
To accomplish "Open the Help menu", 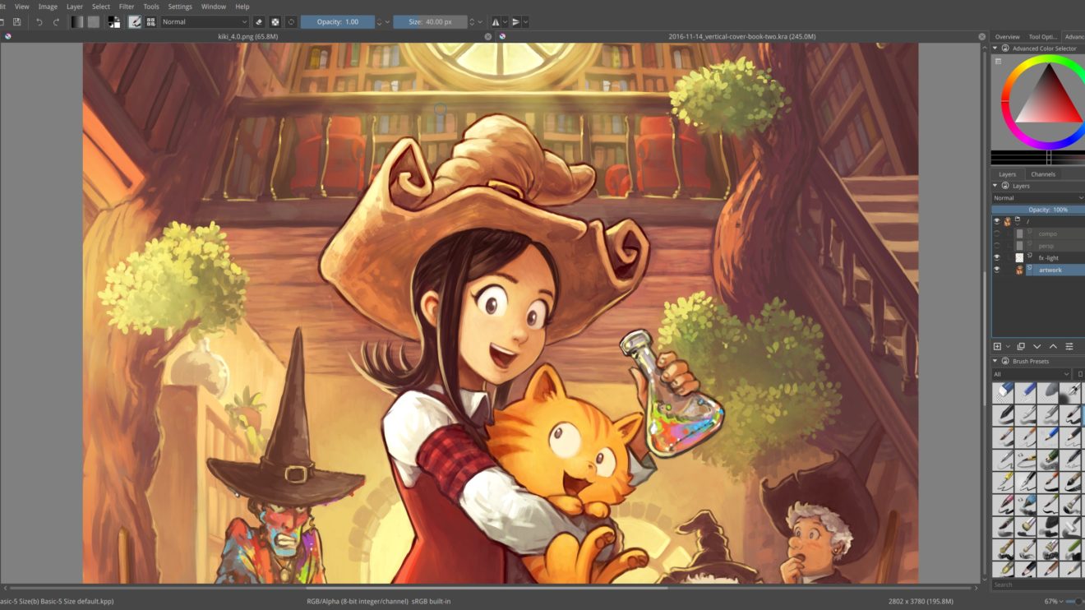I will (242, 7).
